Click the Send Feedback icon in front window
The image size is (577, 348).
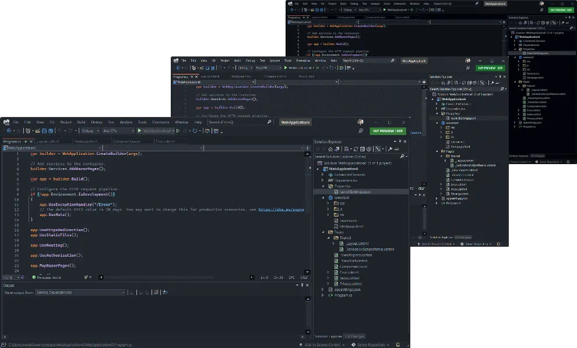coord(361,131)
